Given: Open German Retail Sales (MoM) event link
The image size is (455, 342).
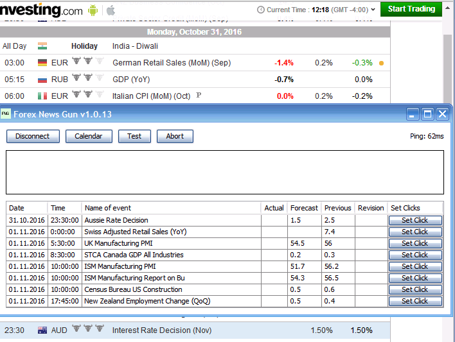Looking at the screenshot, I should (171, 63).
